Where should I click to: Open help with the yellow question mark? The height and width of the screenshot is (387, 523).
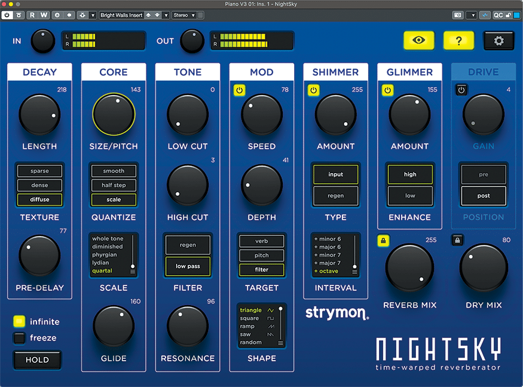coord(458,41)
